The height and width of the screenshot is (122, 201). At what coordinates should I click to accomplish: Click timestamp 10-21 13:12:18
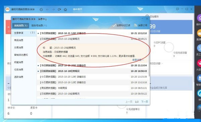click(x=139, y=33)
